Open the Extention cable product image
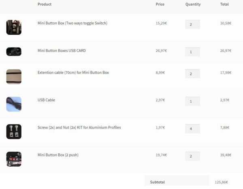 tap(14, 77)
